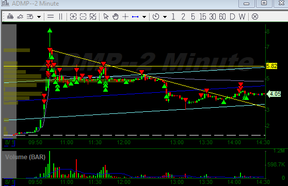Click the Volume (BAR) panel label
This screenshot has height=186, width=288.
point(25,157)
